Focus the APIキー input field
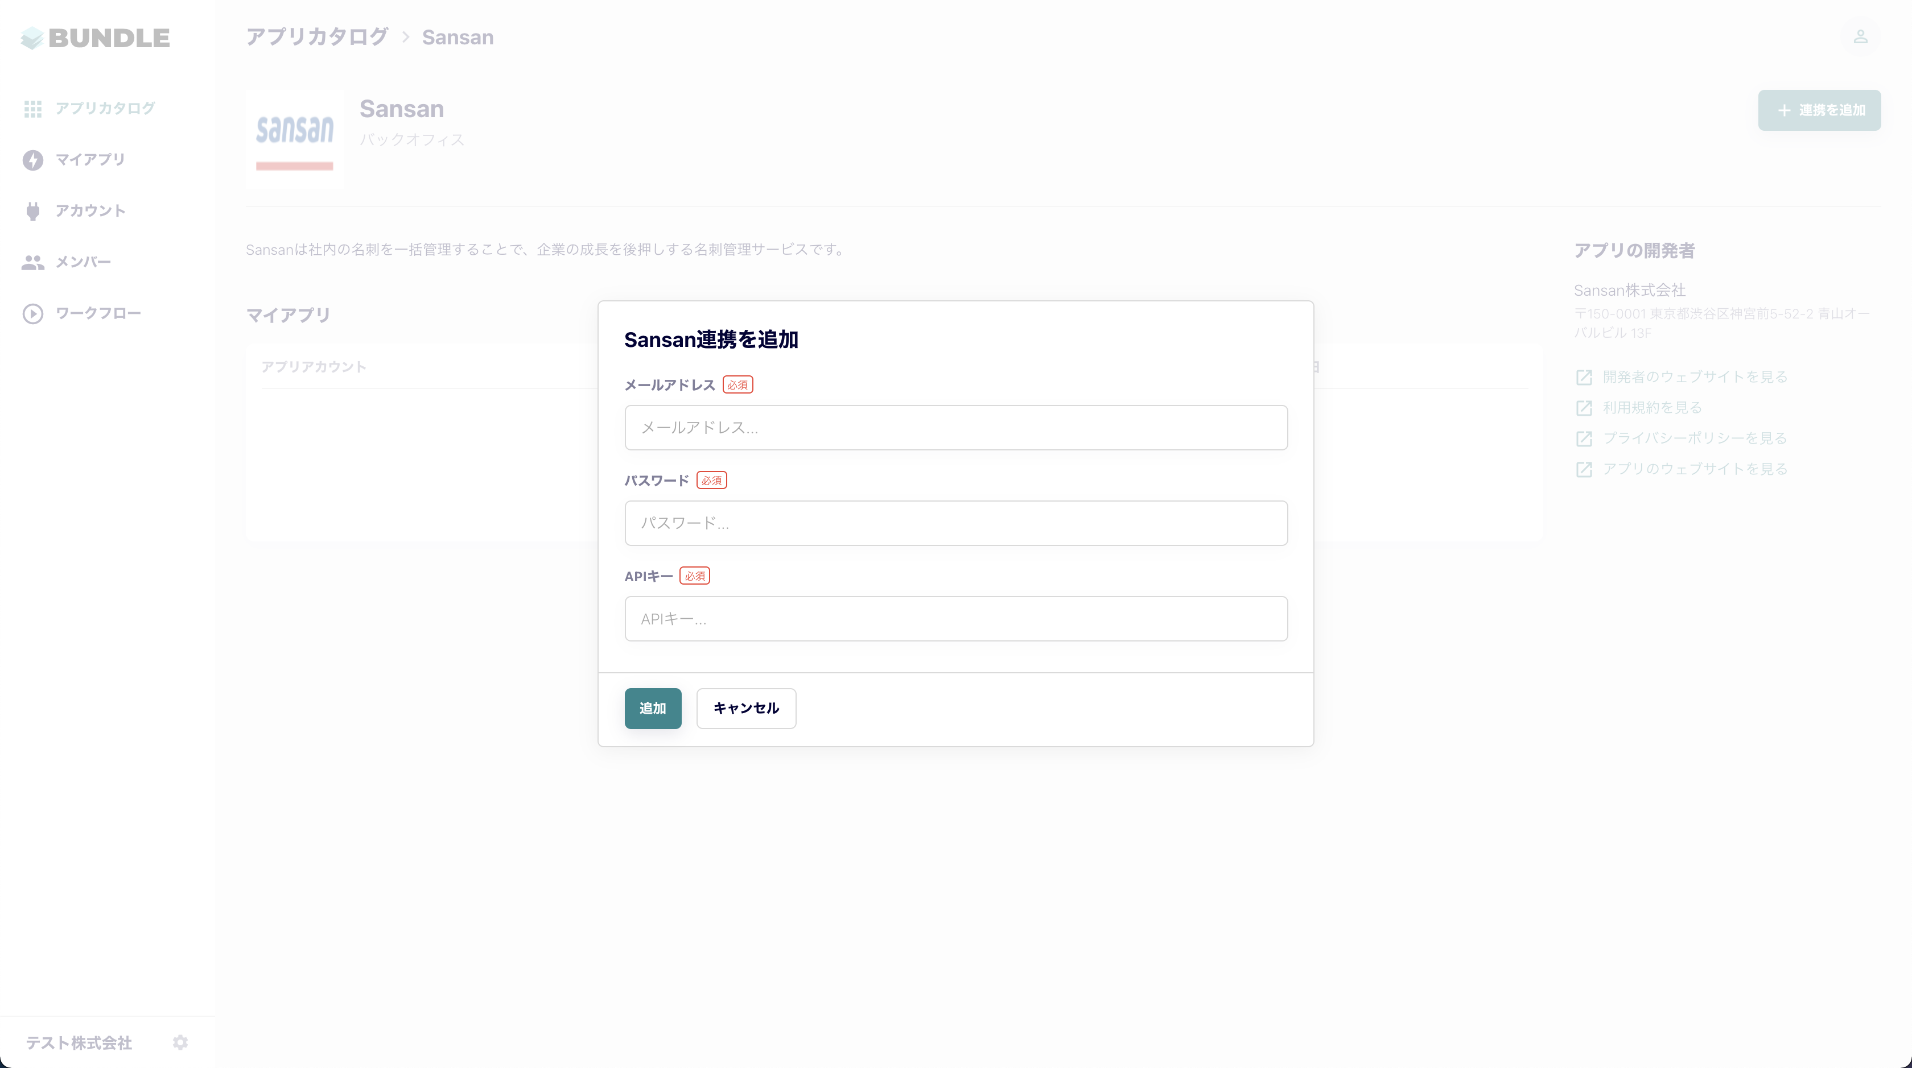Screen dimensions: 1912x1068 [x=956, y=619]
